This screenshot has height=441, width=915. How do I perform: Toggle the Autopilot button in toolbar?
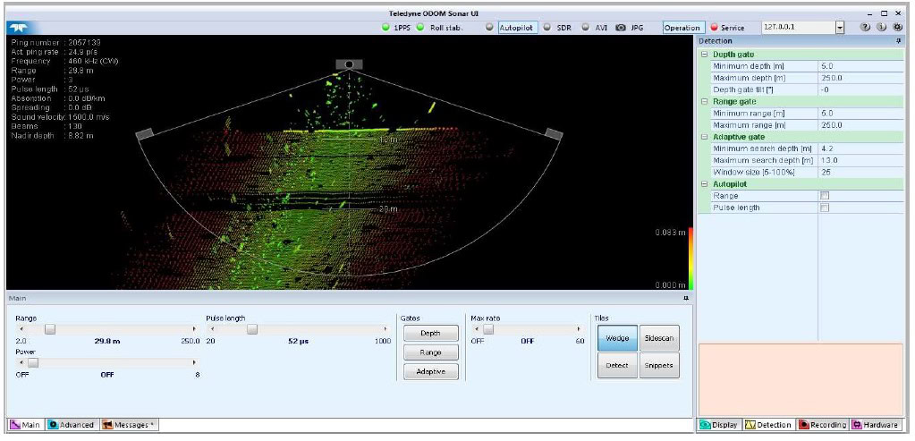click(x=518, y=28)
